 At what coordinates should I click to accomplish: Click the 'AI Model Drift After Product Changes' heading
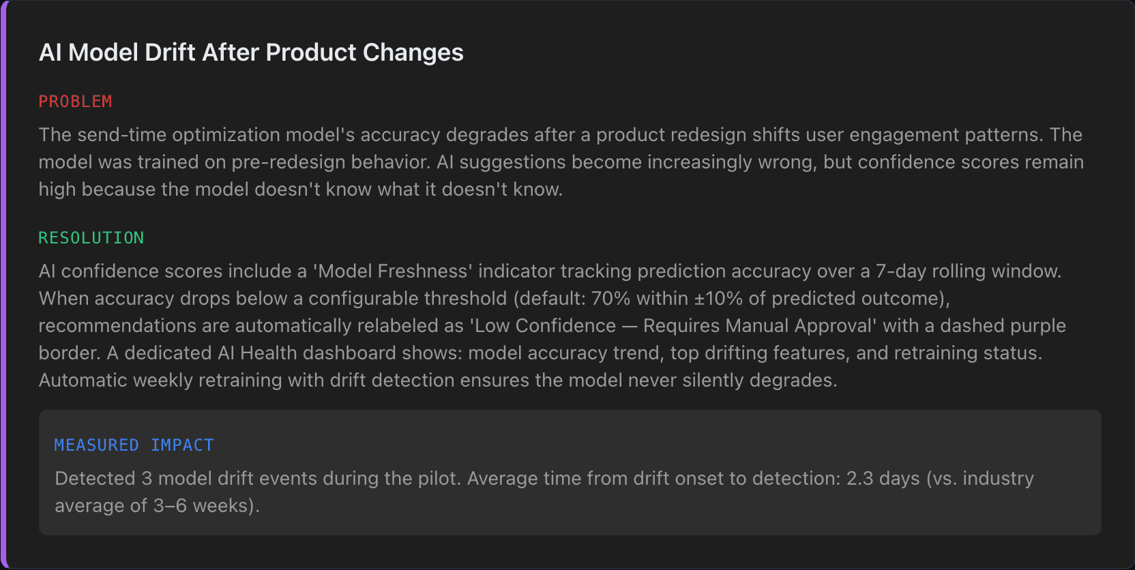click(251, 52)
